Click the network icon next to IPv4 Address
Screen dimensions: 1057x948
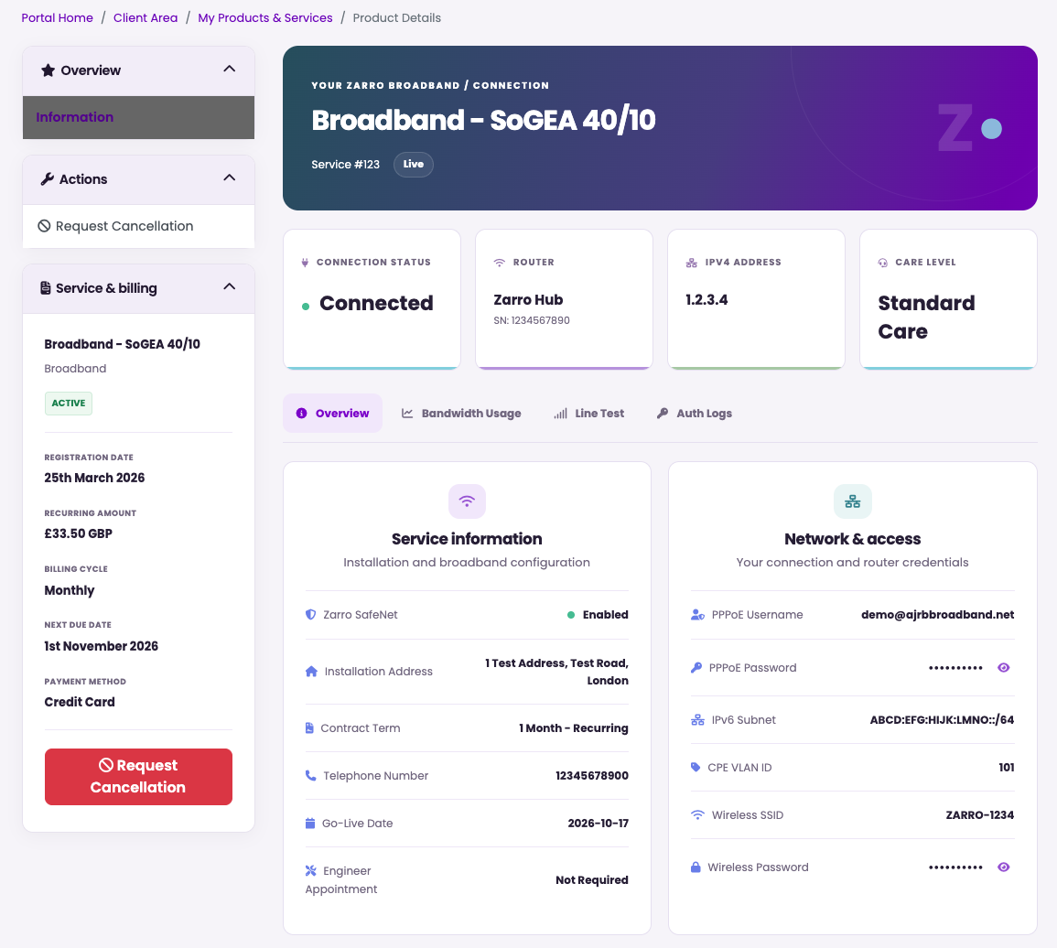(x=692, y=263)
